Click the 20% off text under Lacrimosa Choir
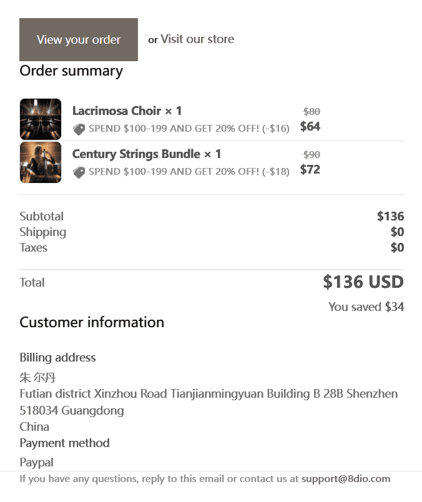This screenshot has height=502, width=422. 189,129
